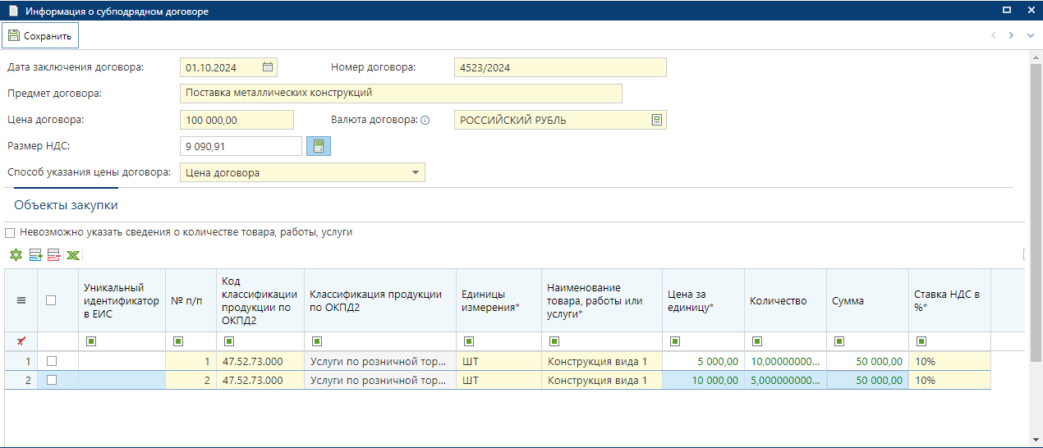Open the calendar picker for contract date
Screen dimensions: 1043x448
[268, 67]
